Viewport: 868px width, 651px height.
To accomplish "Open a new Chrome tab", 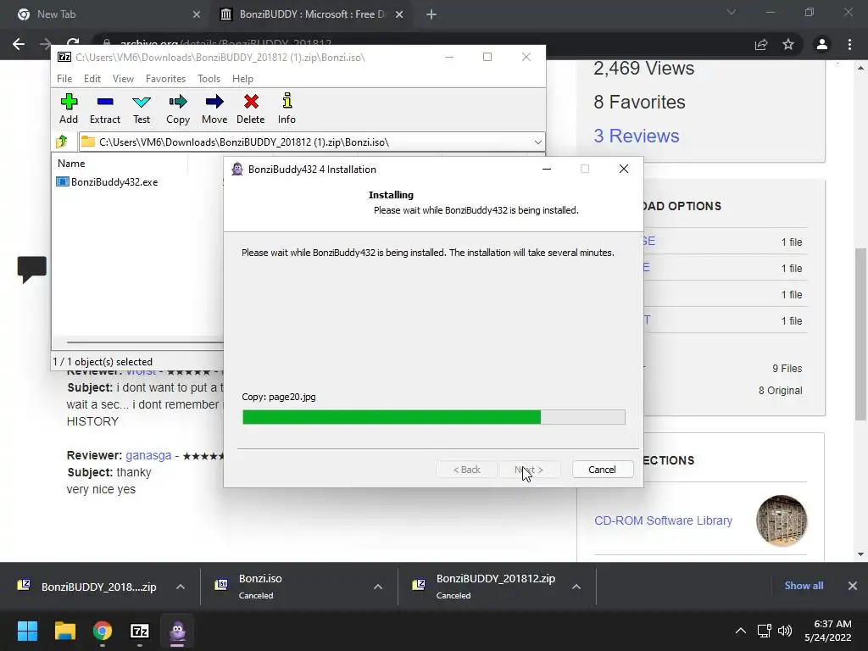I will [431, 15].
